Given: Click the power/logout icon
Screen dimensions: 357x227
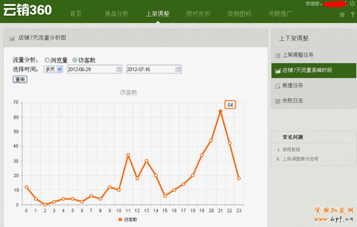Looking at the screenshot, I should (352, 3).
